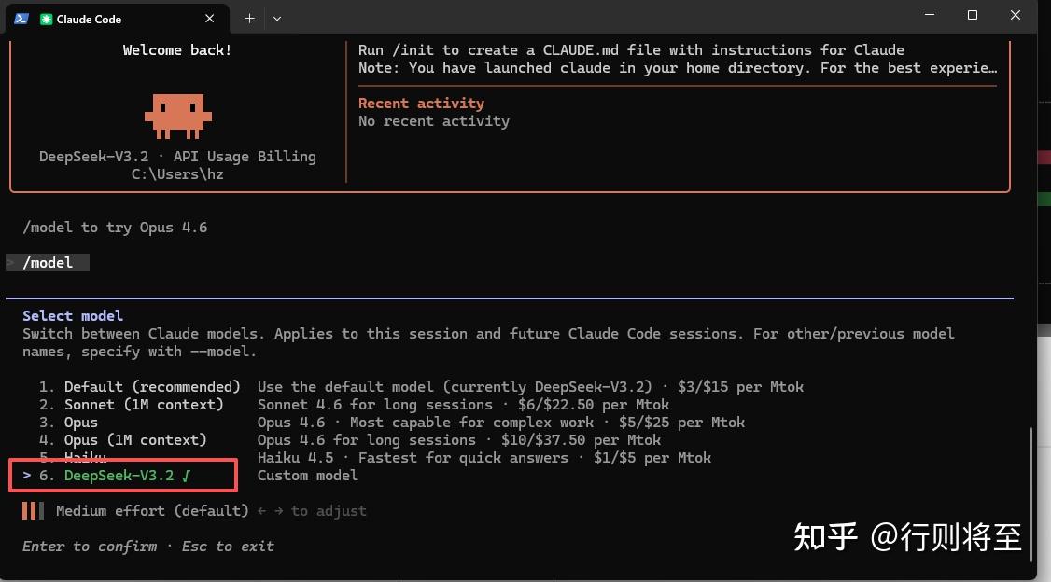
Task: Click the effort level bars icon
Action: coord(33,511)
